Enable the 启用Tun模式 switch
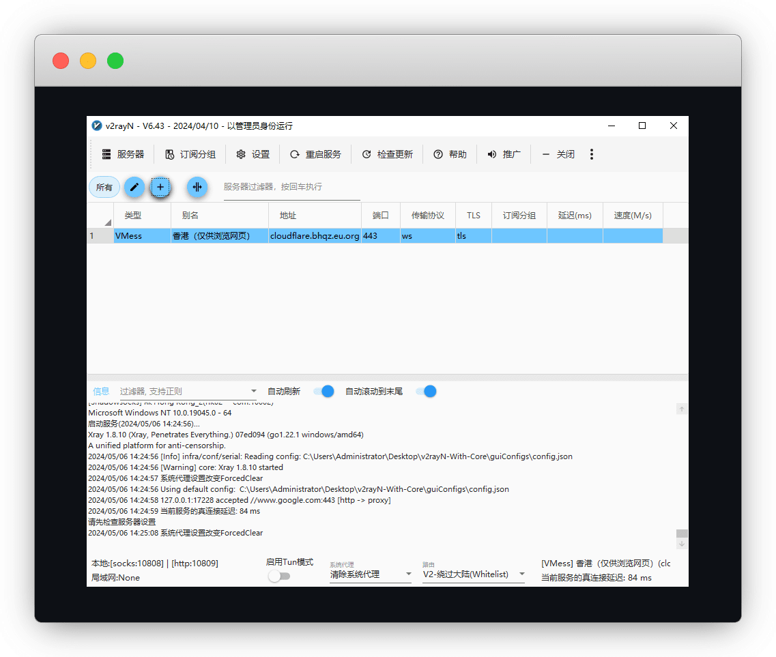The height and width of the screenshot is (657, 776). pos(278,576)
